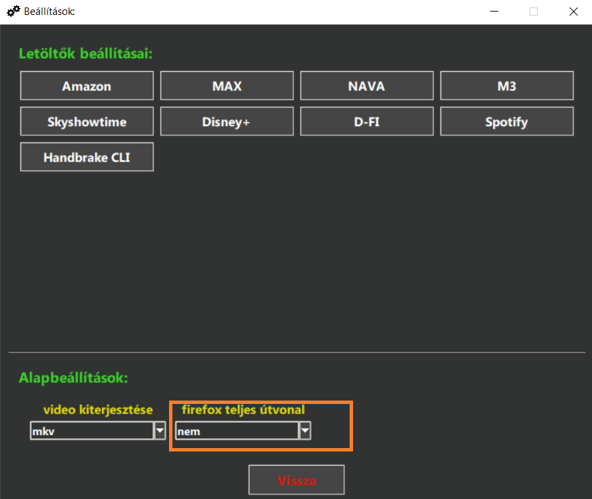The height and width of the screenshot is (499, 592).
Task: Minimize the Beállítások window
Action: tap(494, 12)
